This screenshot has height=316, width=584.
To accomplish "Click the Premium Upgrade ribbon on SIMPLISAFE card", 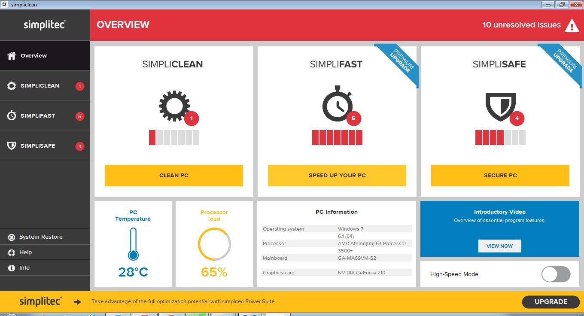I will click(563, 62).
